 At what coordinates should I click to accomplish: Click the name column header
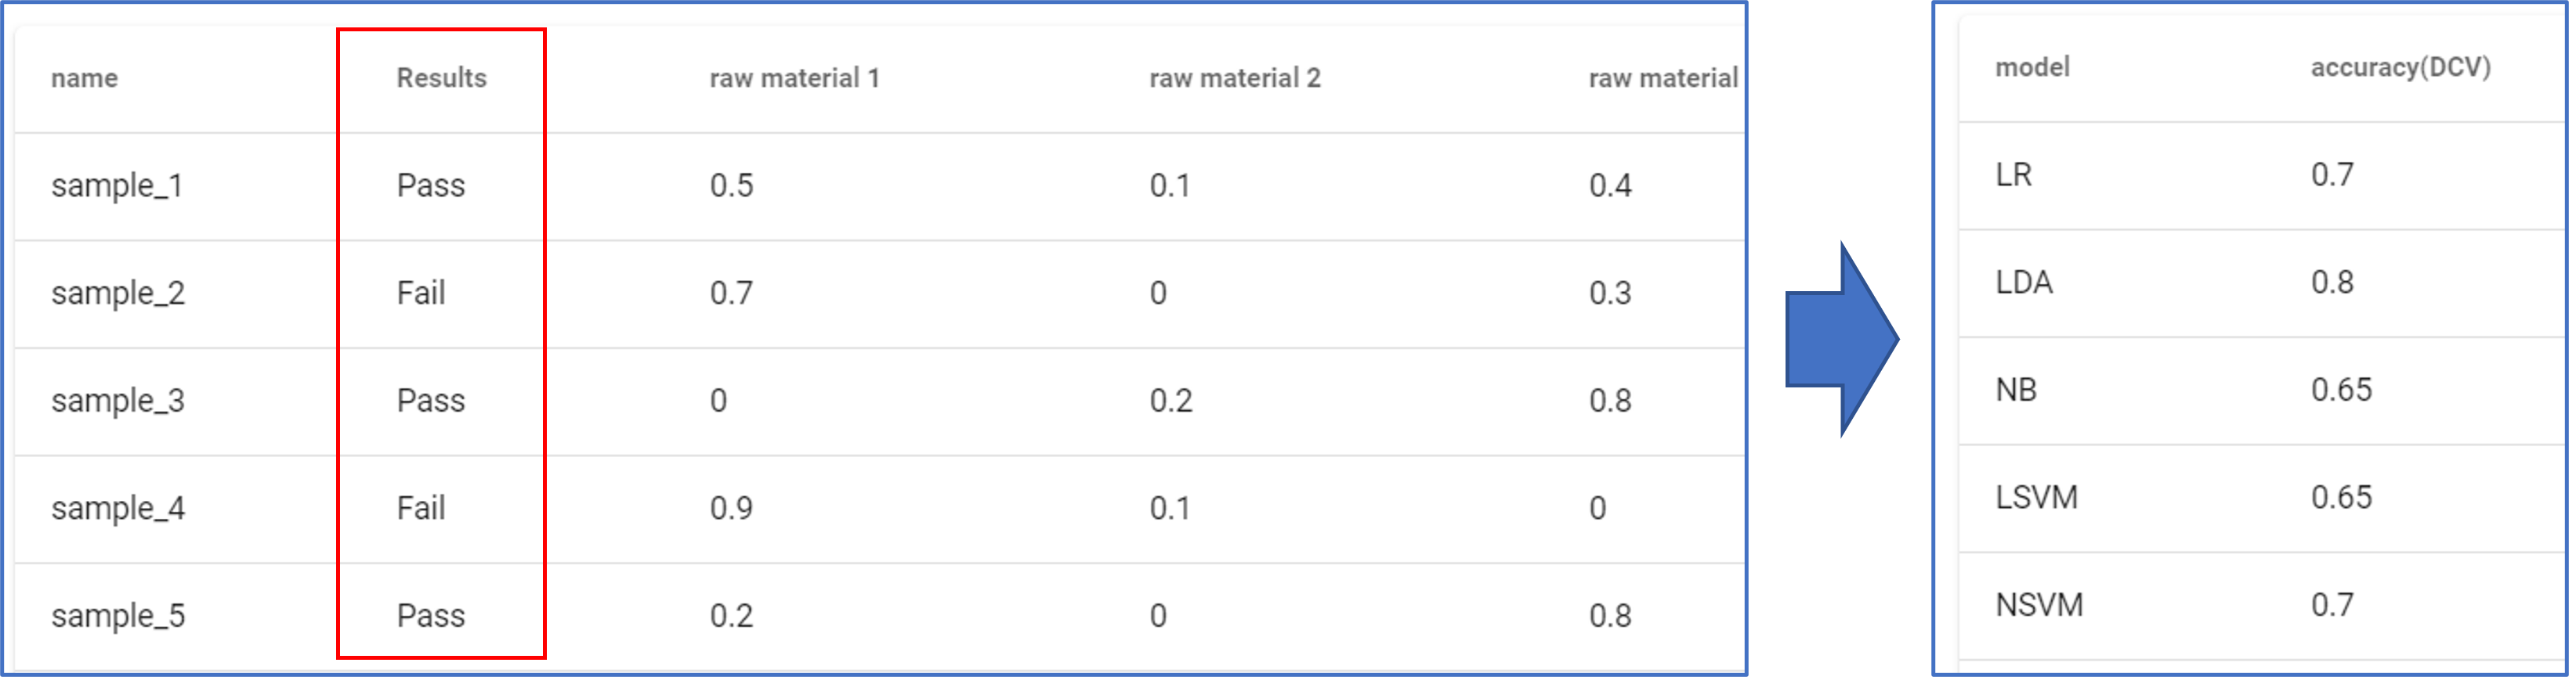[x=85, y=77]
